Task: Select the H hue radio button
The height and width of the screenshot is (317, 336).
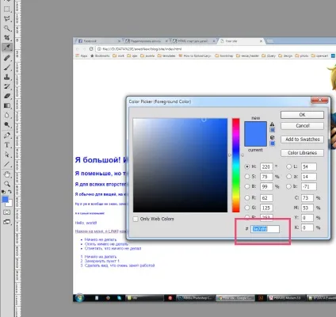Action: 247,166
